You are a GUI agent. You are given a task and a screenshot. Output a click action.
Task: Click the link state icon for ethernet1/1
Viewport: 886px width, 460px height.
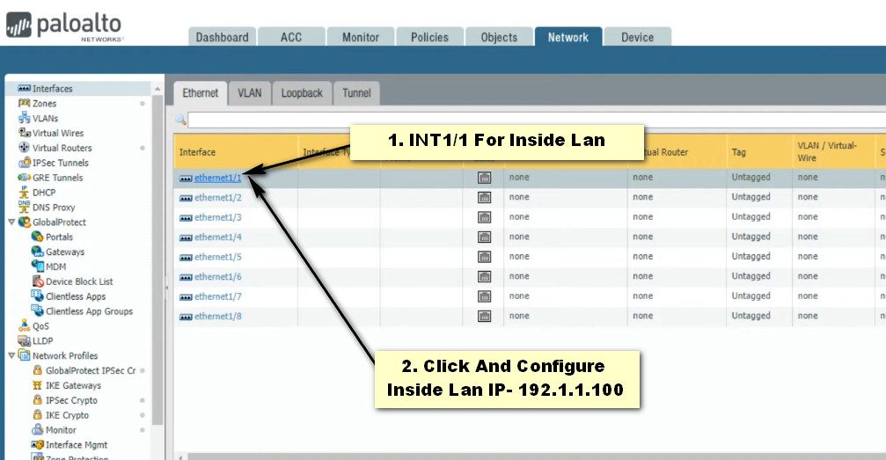coord(484,178)
